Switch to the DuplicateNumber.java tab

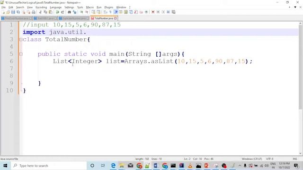74,18
